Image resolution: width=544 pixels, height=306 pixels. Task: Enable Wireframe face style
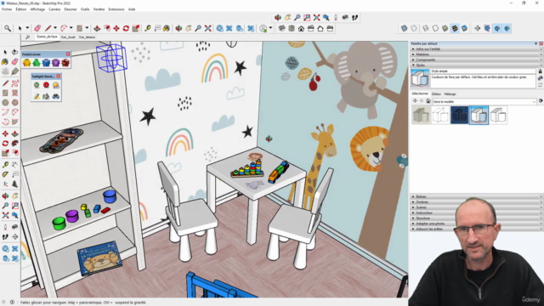(x=425, y=28)
